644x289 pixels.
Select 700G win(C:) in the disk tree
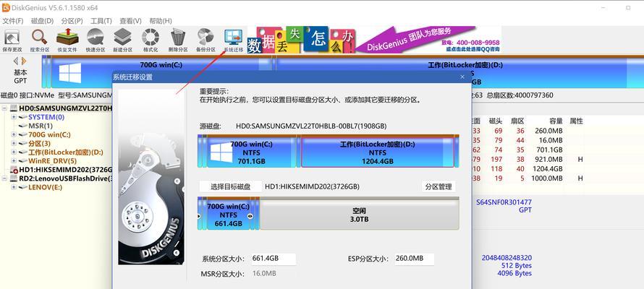49,134
